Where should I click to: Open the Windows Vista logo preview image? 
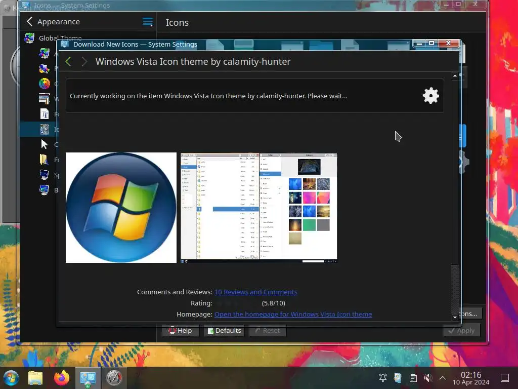[121, 208]
